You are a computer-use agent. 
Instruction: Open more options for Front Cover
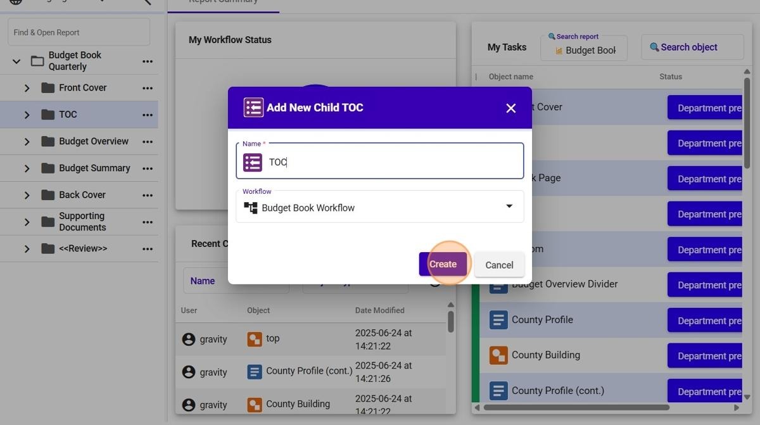coord(148,88)
